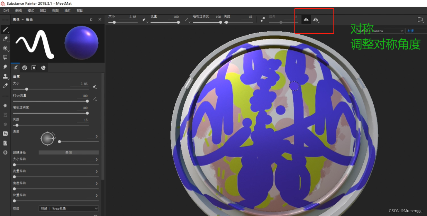The image size is (427, 216).
Task: Click the 流量 slider in top toolbar
Action: (x=165, y=22)
